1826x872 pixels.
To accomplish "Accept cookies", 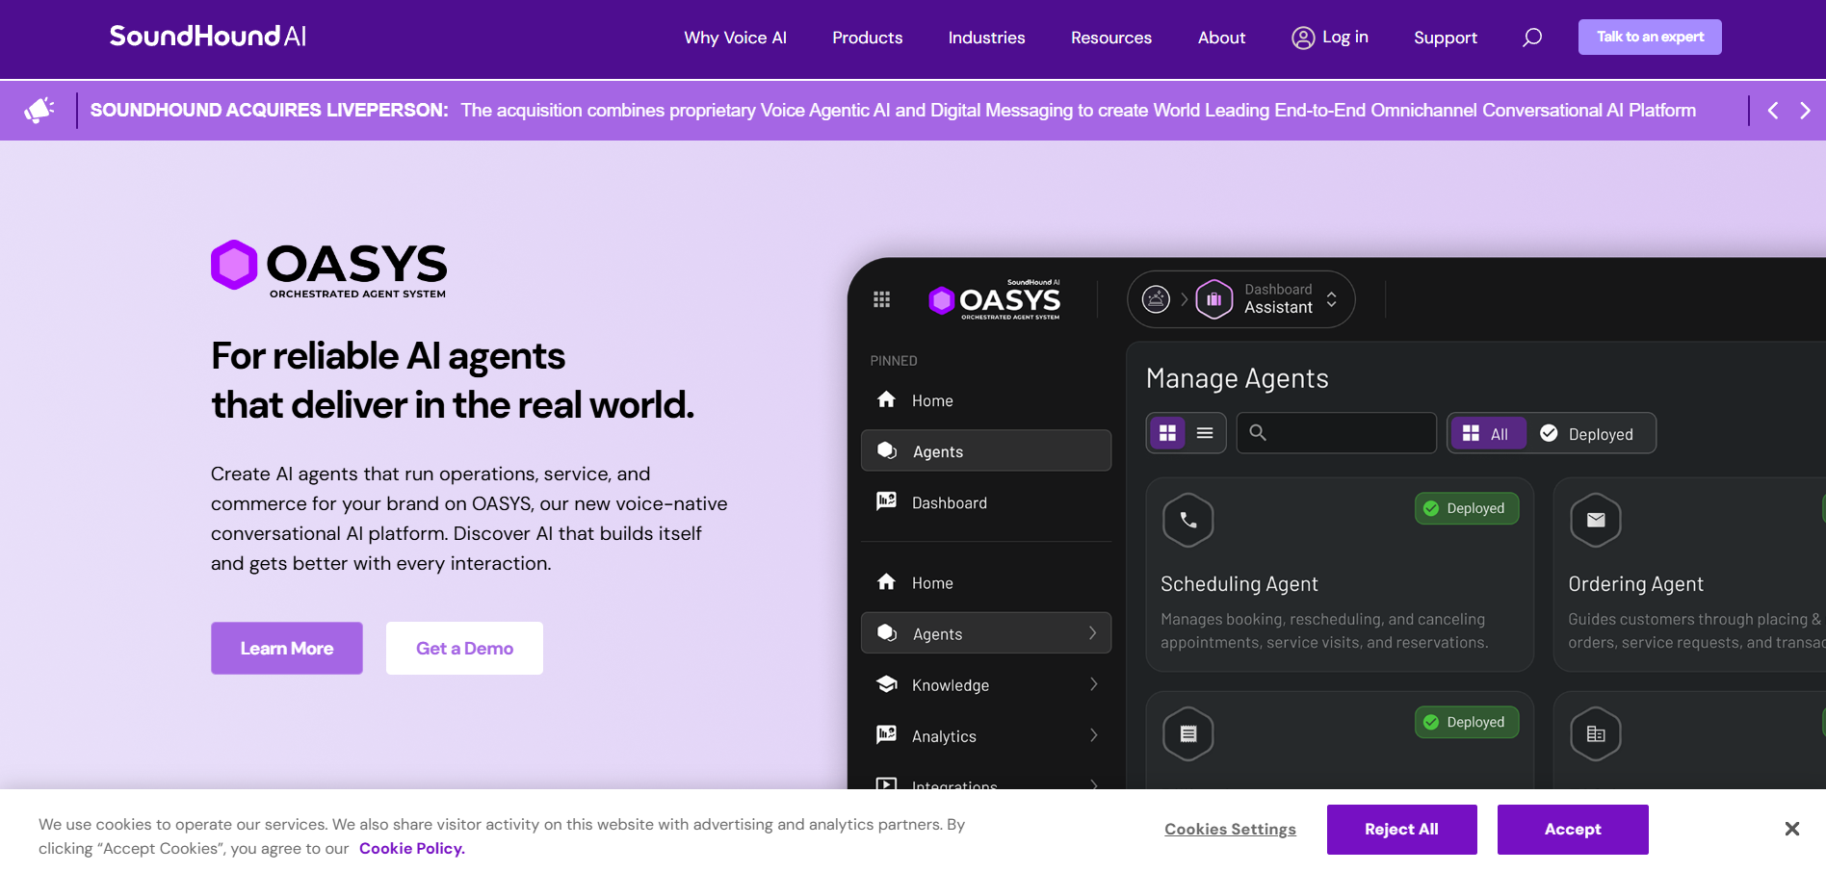I will tap(1573, 829).
